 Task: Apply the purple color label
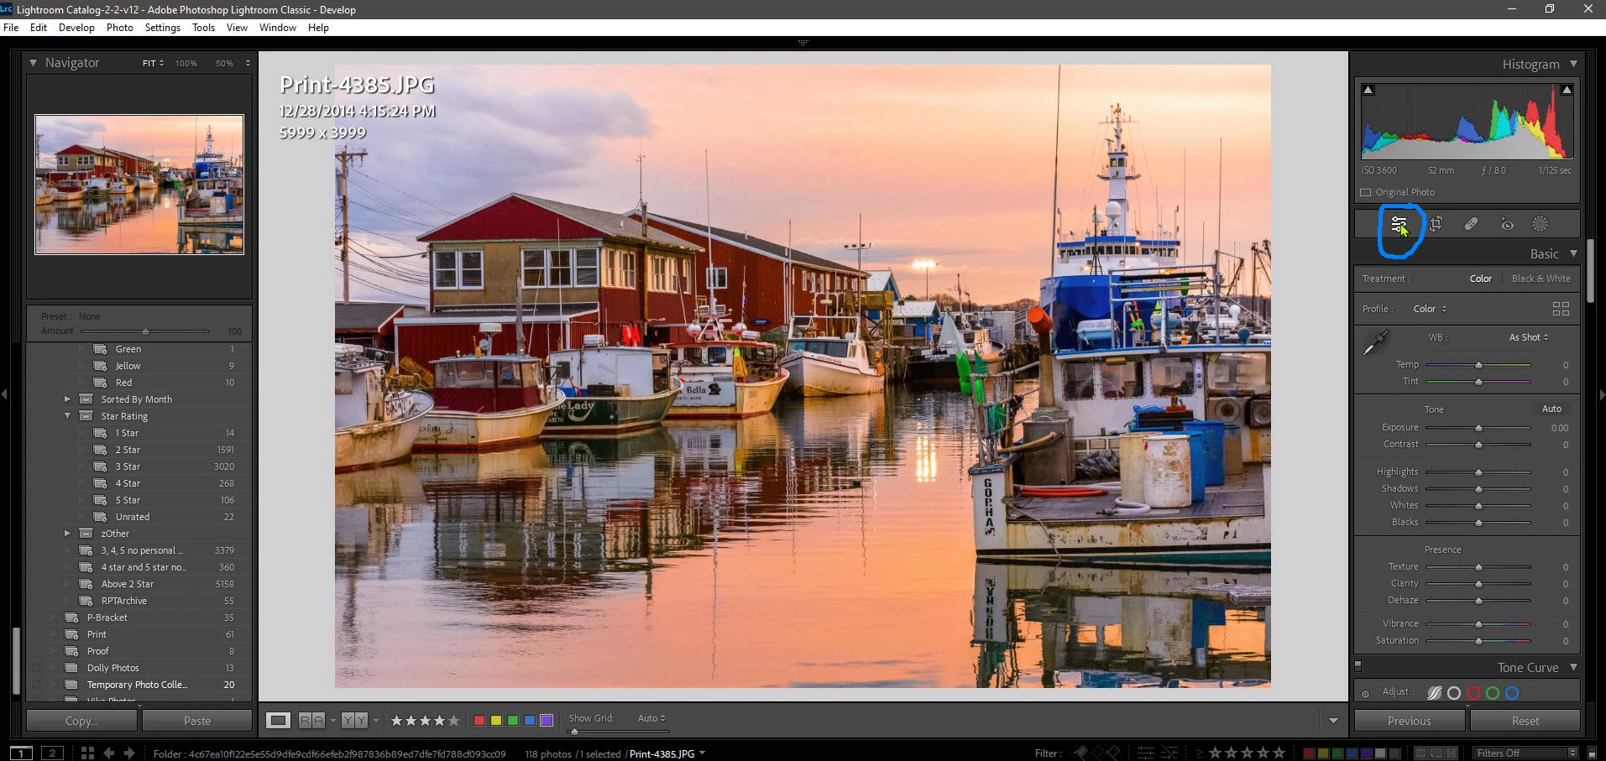tap(547, 720)
